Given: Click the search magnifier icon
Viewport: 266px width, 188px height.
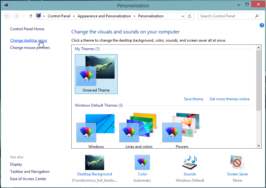Looking at the screenshot, I should [257, 16].
